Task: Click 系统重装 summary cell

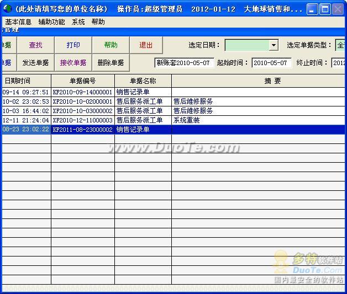Action: tap(258, 120)
